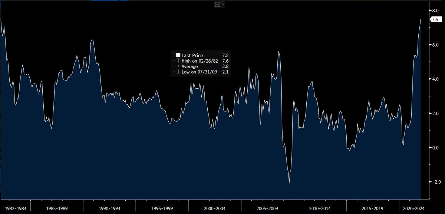Click the 1995-1999 time axis label

162,209
